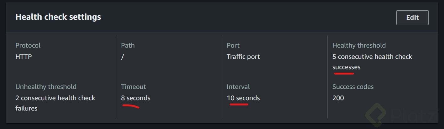Select the Traffic port value

(x=243, y=57)
